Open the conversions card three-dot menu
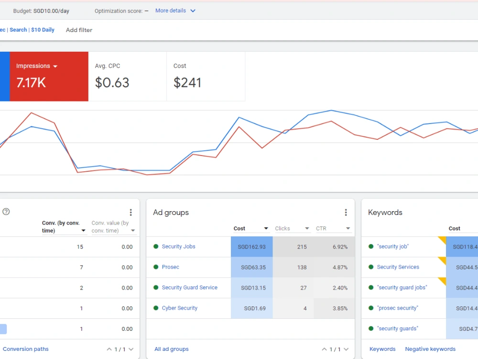Image resolution: width=478 pixels, height=359 pixels. point(131,212)
